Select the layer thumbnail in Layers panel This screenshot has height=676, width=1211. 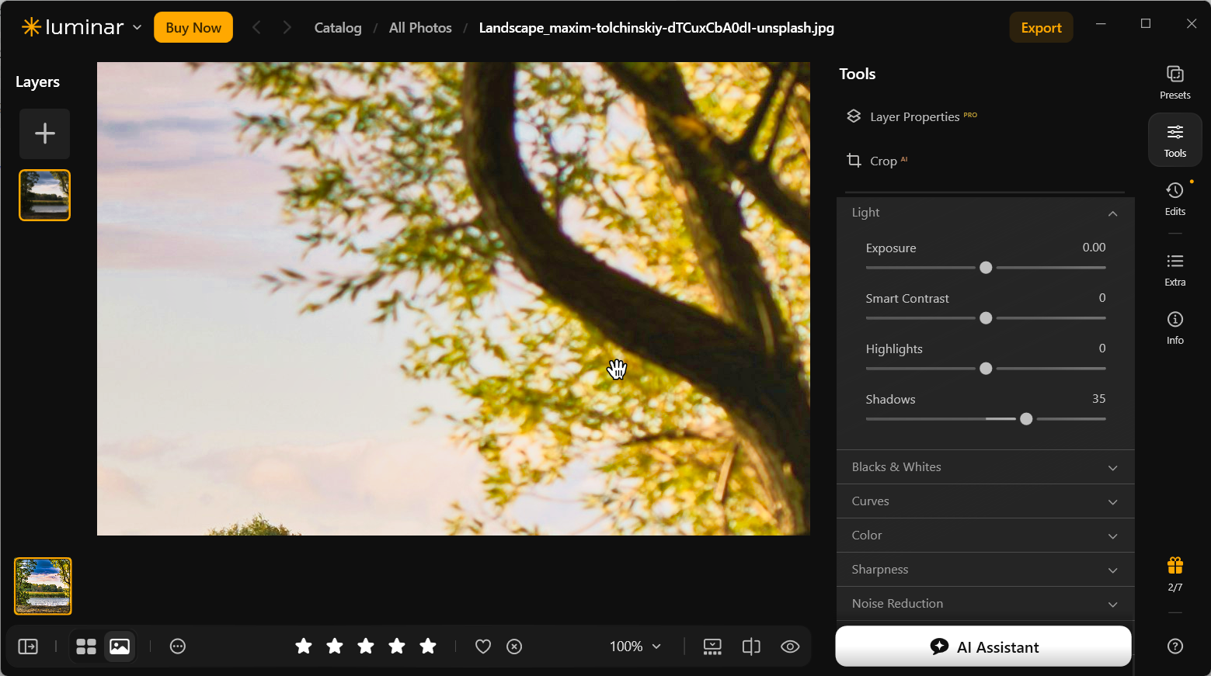(45, 195)
